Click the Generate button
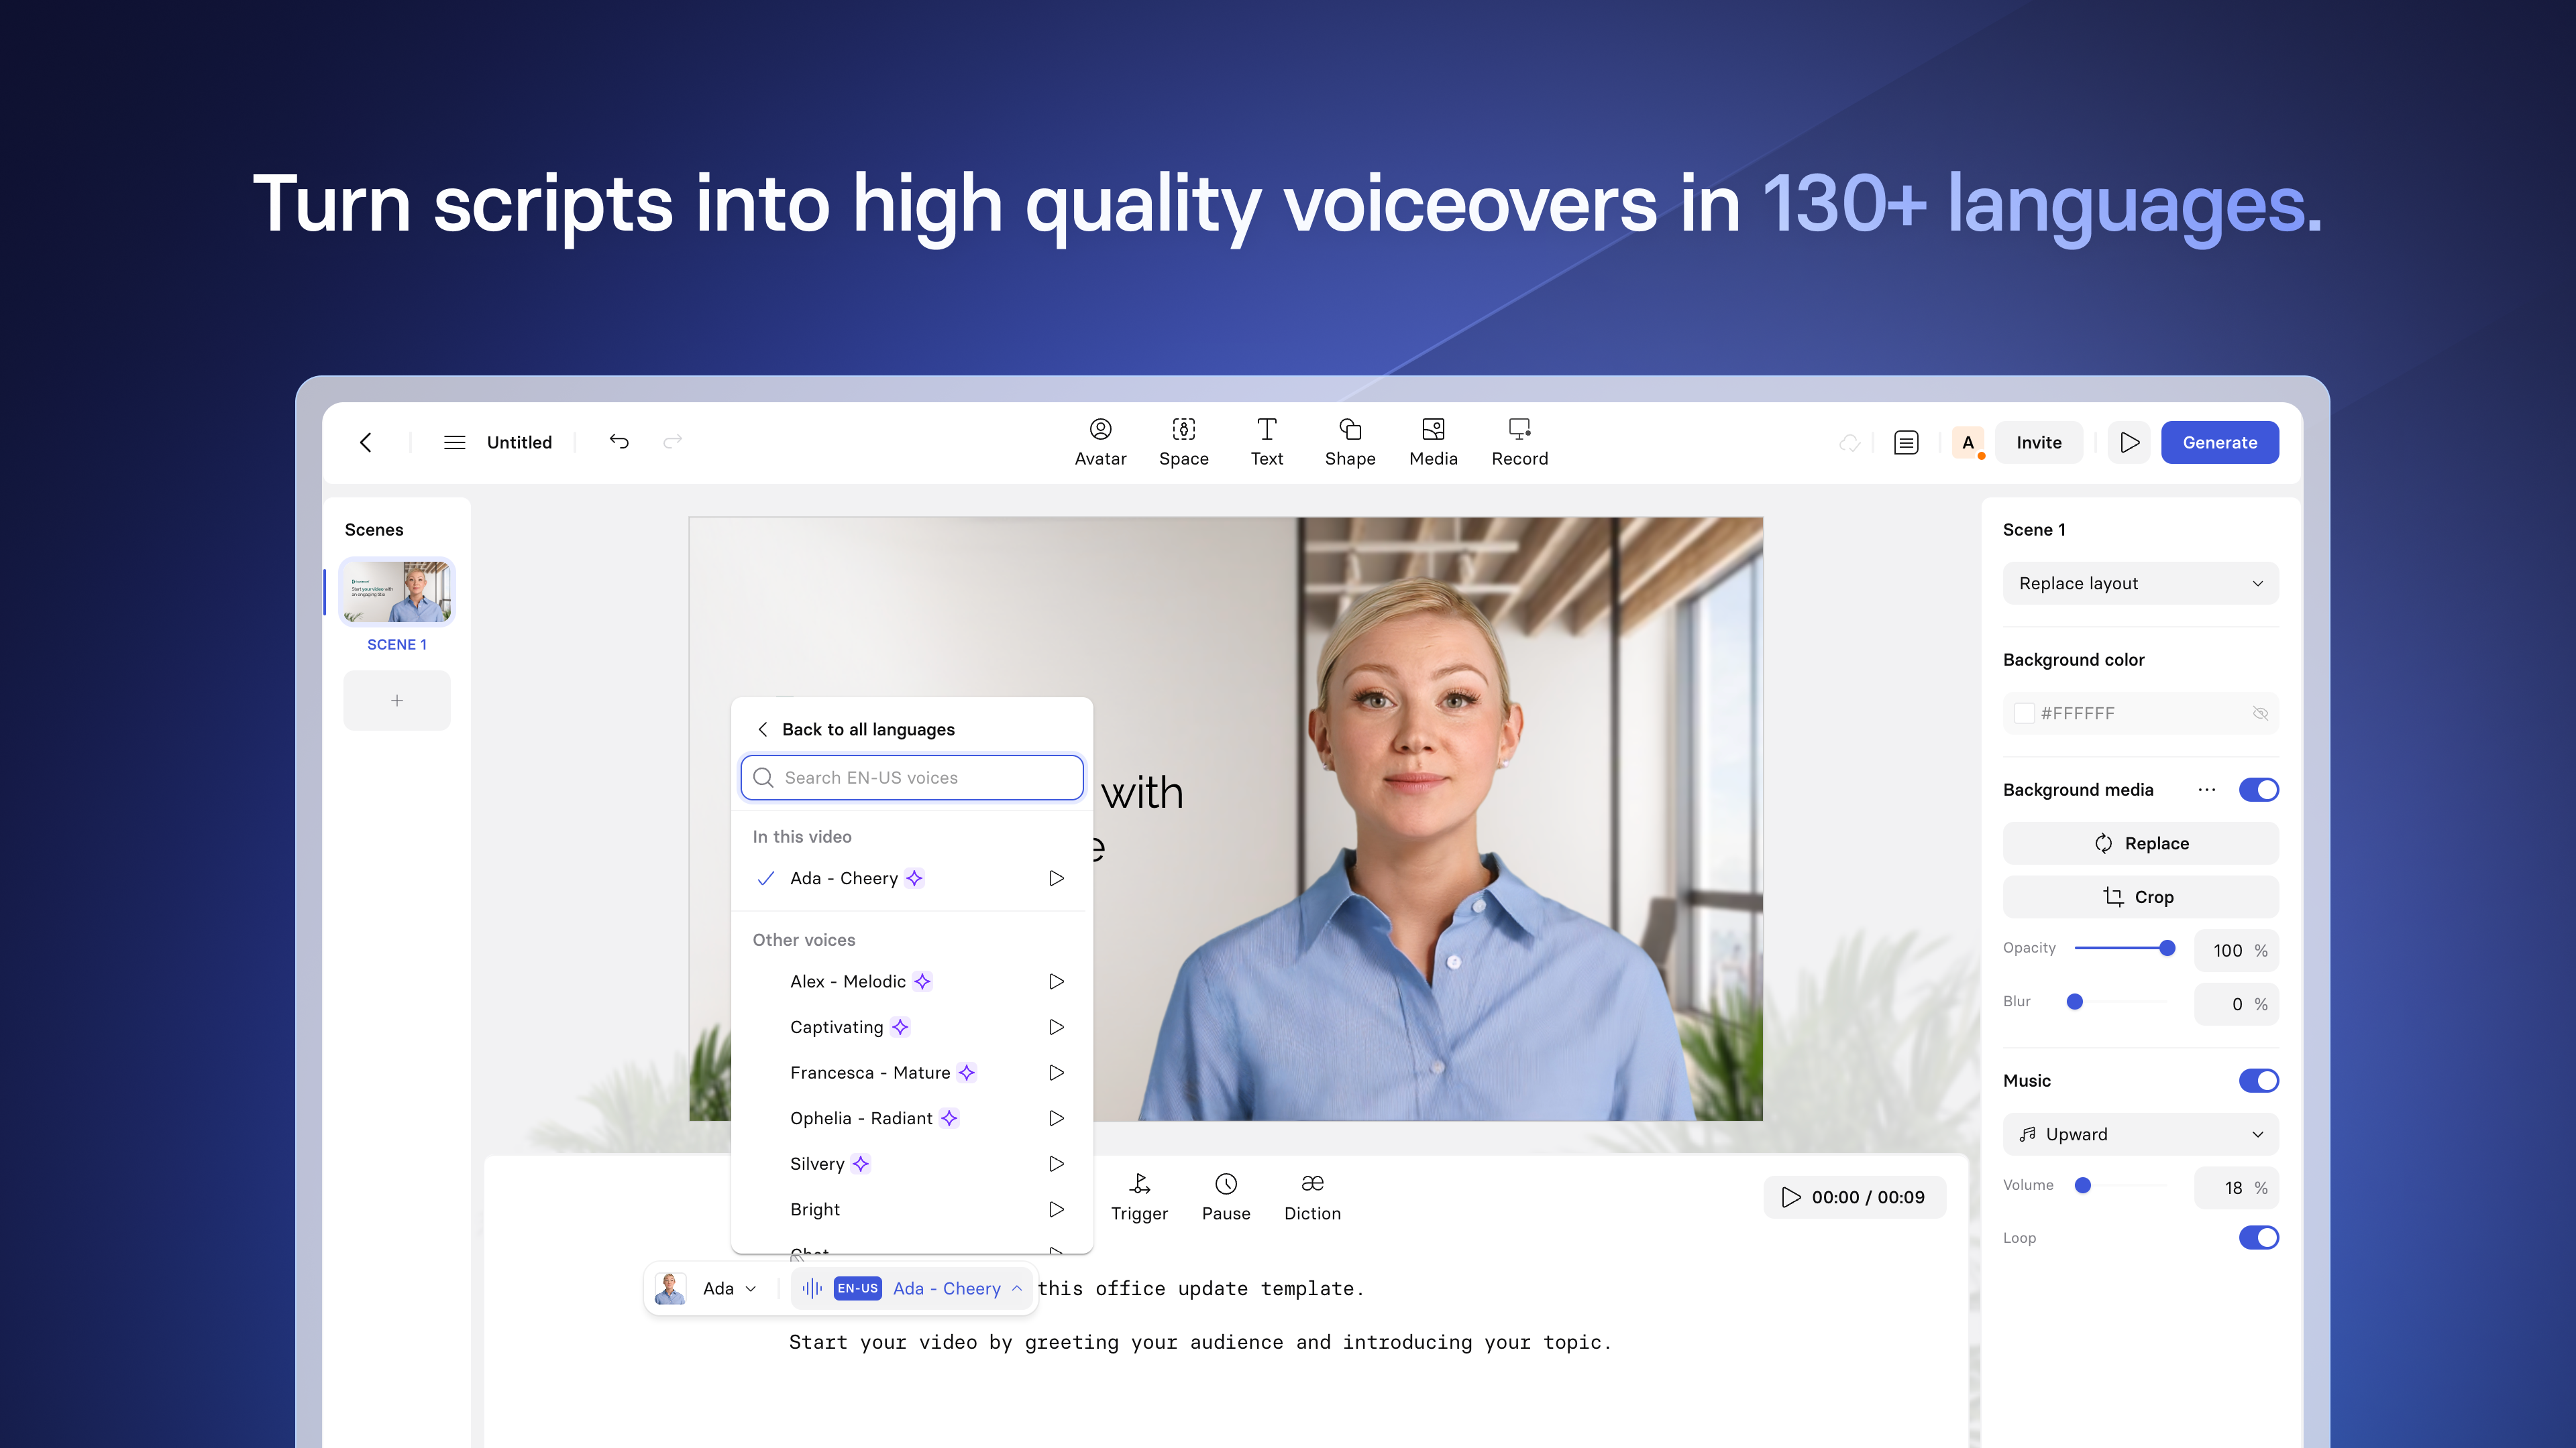This screenshot has height=1448, width=2576. (x=2218, y=442)
